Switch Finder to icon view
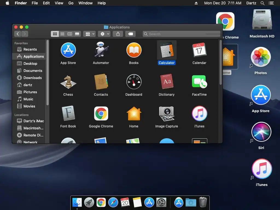Screen dimensions: 280x210 point(55,34)
